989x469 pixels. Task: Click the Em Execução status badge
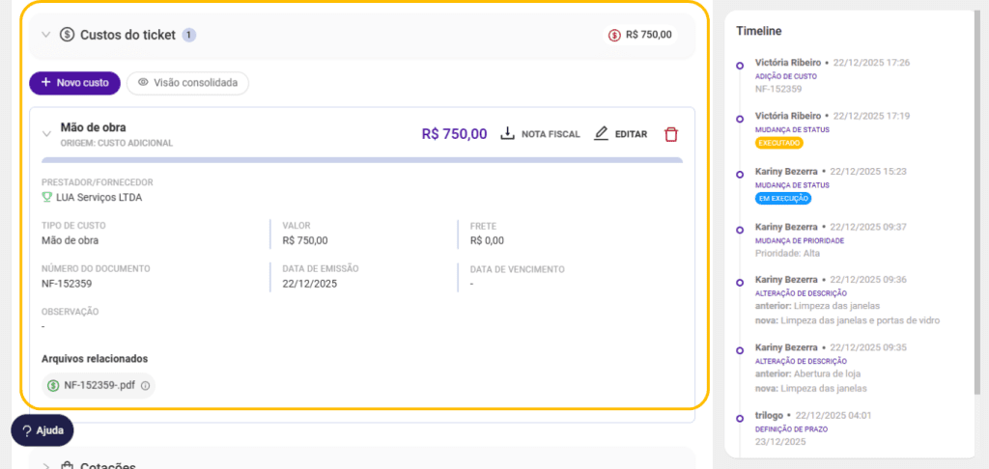(x=783, y=199)
